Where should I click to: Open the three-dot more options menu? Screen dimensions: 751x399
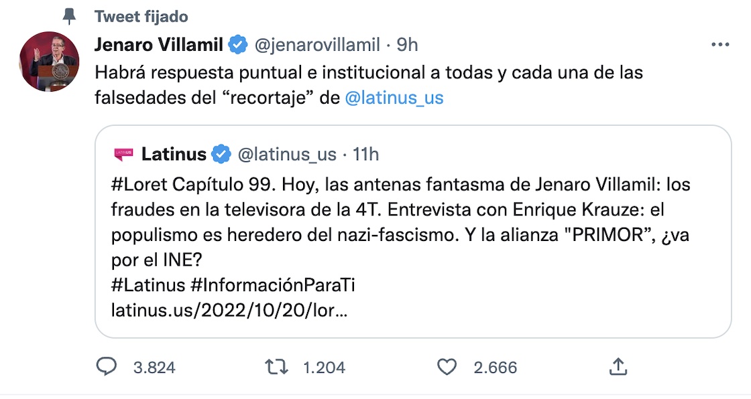pyautogui.click(x=719, y=45)
